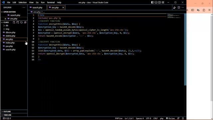This screenshot has height=120, width=213.
Task: Toggle the browser window sidebar icon
Action: 193,10
